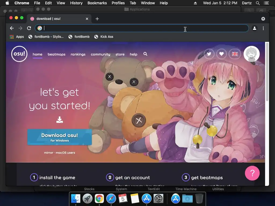
Task: Open the Apps bookmarks shortcut
Action: pyautogui.click(x=17, y=36)
